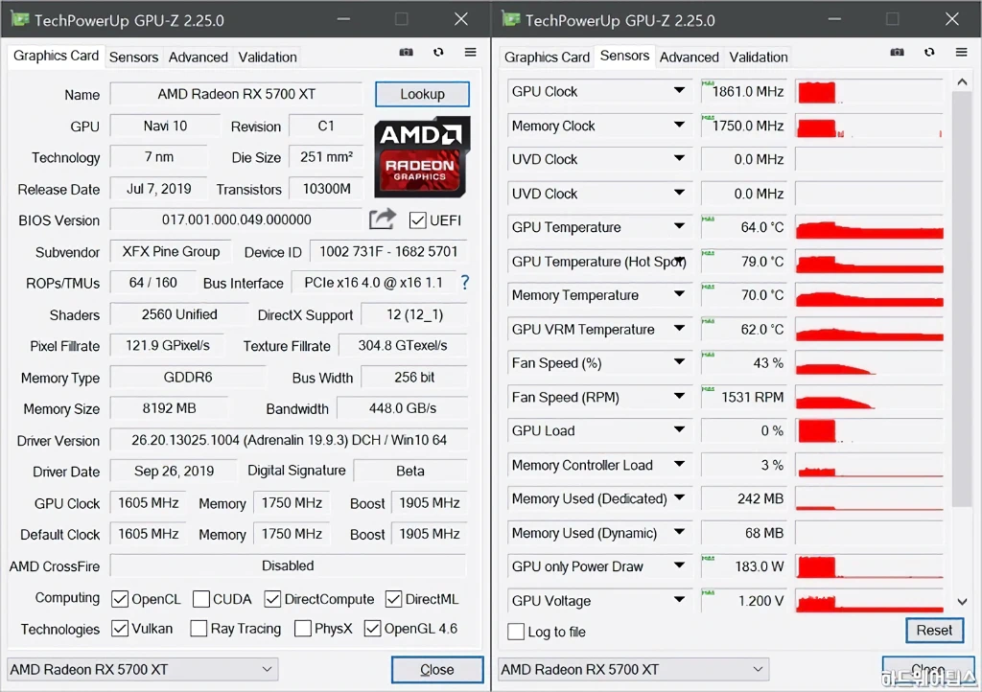The width and height of the screenshot is (982, 692).
Task: Toggle the OpenGL 4.6 checkbox
Action: (x=372, y=628)
